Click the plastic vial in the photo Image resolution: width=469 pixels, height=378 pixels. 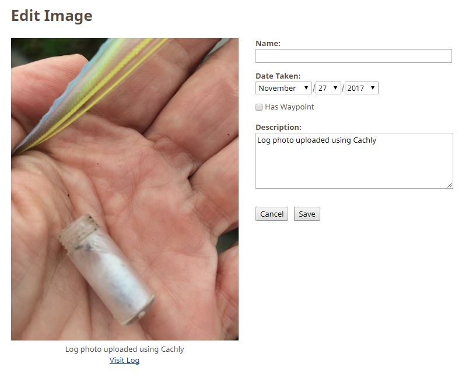coord(106,270)
